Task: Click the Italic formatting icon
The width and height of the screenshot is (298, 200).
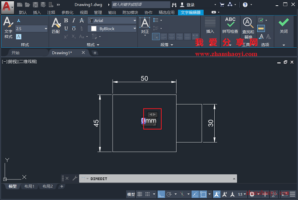Action: (74, 20)
